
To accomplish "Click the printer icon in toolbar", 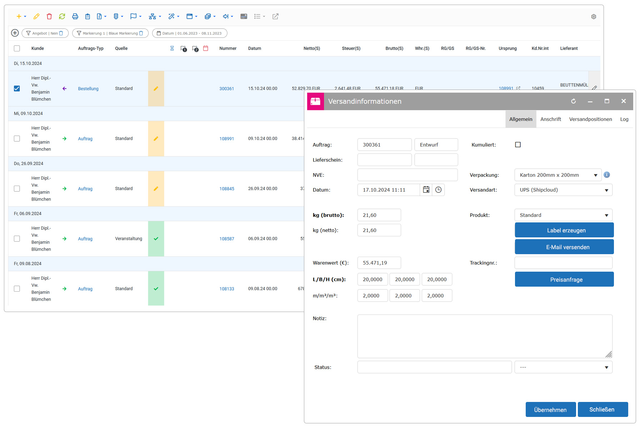I will click(x=75, y=16).
